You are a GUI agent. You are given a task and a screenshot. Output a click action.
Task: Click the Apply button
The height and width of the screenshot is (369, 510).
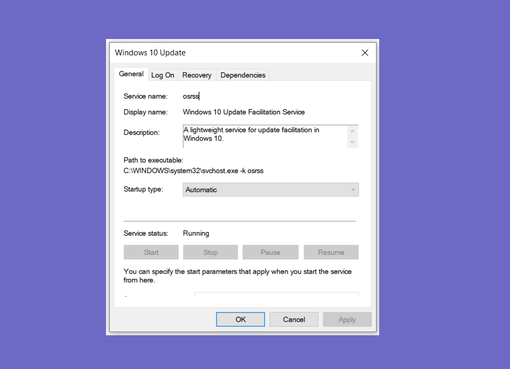pyautogui.click(x=347, y=319)
